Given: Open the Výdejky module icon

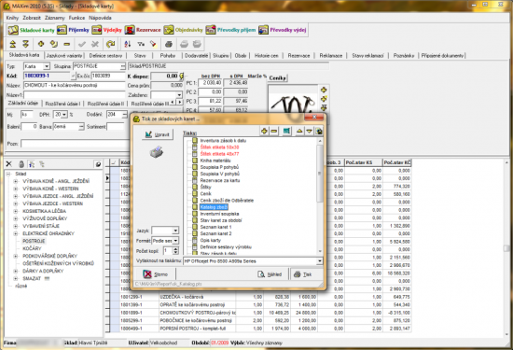Looking at the screenshot, I should tap(96, 30).
